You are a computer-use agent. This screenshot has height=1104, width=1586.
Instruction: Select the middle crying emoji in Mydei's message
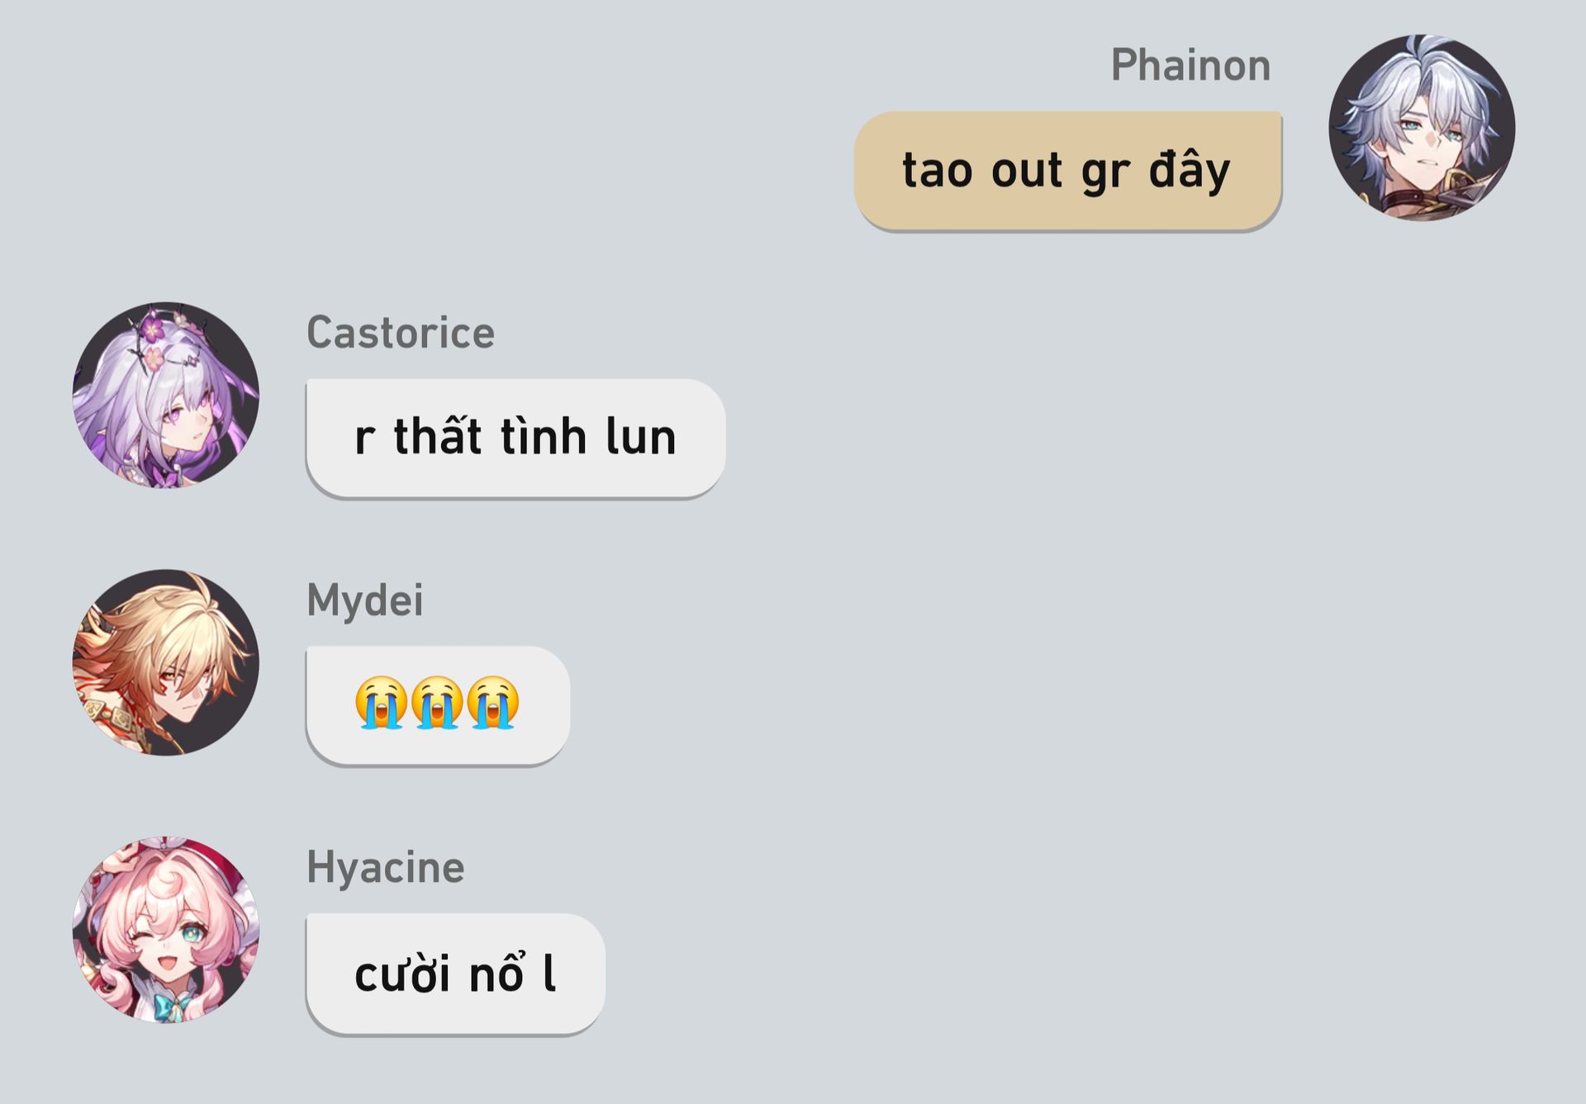(437, 703)
